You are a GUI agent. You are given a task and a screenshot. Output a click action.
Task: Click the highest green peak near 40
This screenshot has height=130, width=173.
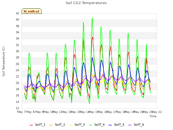pyautogui.click(x=92, y=18)
